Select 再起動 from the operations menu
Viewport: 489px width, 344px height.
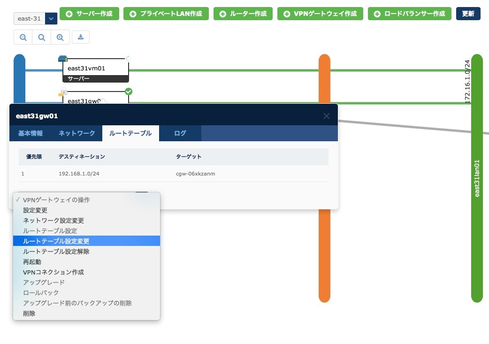click(x=32, y=262)
